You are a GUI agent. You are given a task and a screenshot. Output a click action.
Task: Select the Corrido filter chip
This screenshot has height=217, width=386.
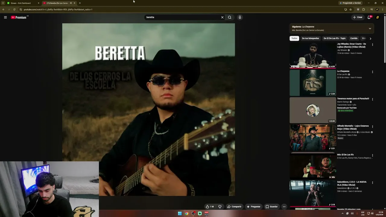tap(354, 38)
